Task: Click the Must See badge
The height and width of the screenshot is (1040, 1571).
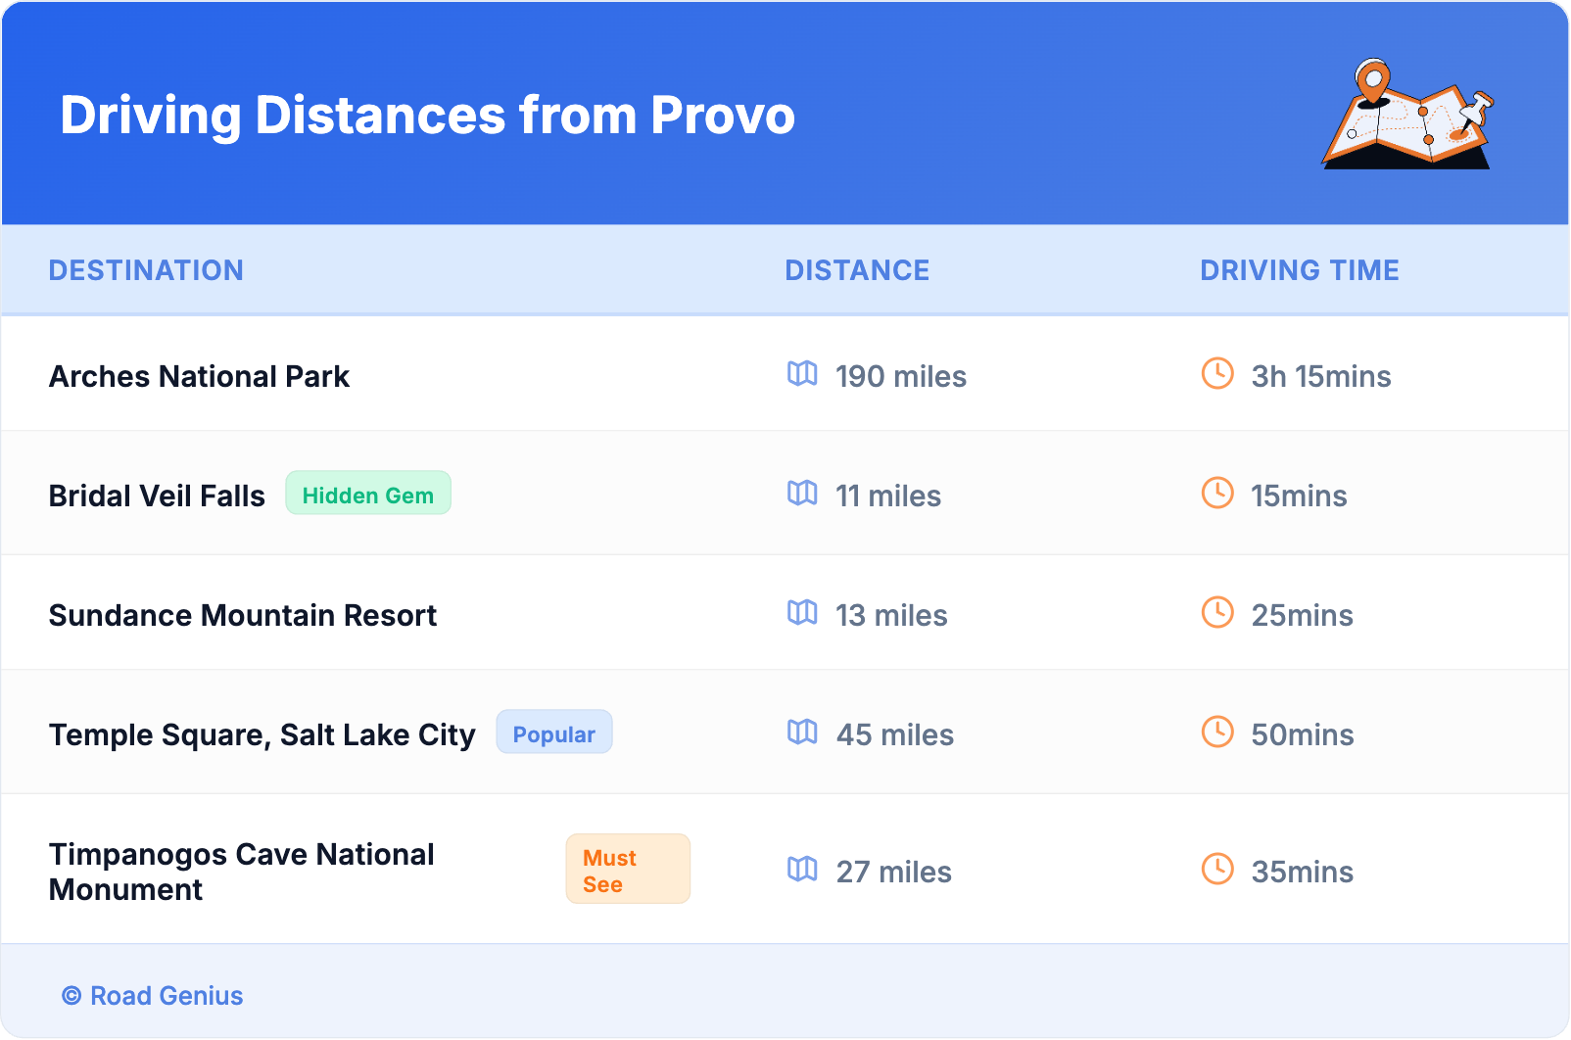Action: click(x=627, y=870)
